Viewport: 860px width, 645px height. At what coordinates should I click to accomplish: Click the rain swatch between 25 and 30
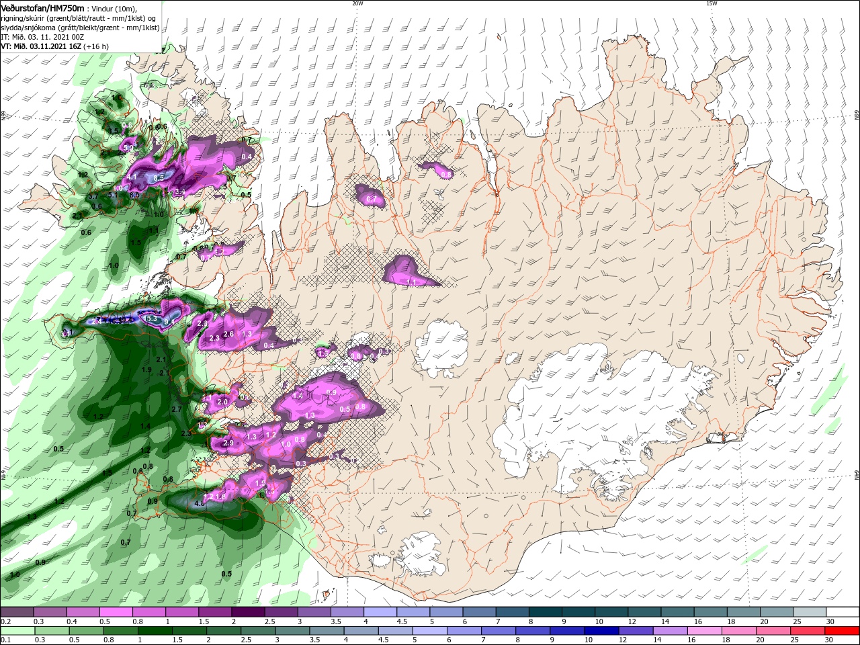point(808,631)
